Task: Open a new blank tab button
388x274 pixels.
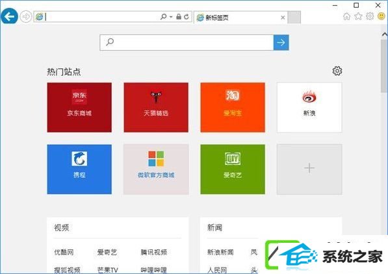Action: pyautogui.click(x=294, y=18)
